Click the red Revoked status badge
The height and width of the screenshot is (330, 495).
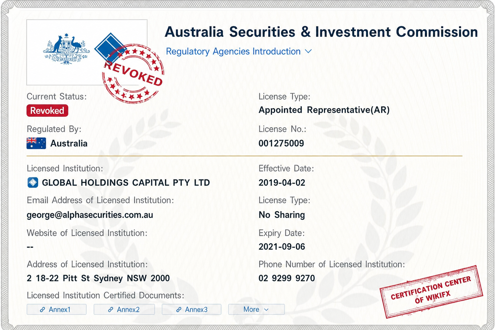[47, 111]
